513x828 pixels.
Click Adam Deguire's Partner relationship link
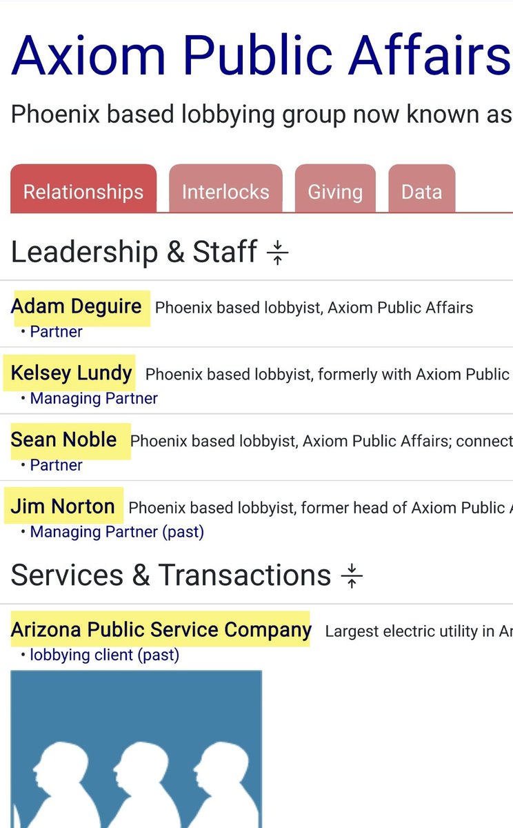point(56,332)
